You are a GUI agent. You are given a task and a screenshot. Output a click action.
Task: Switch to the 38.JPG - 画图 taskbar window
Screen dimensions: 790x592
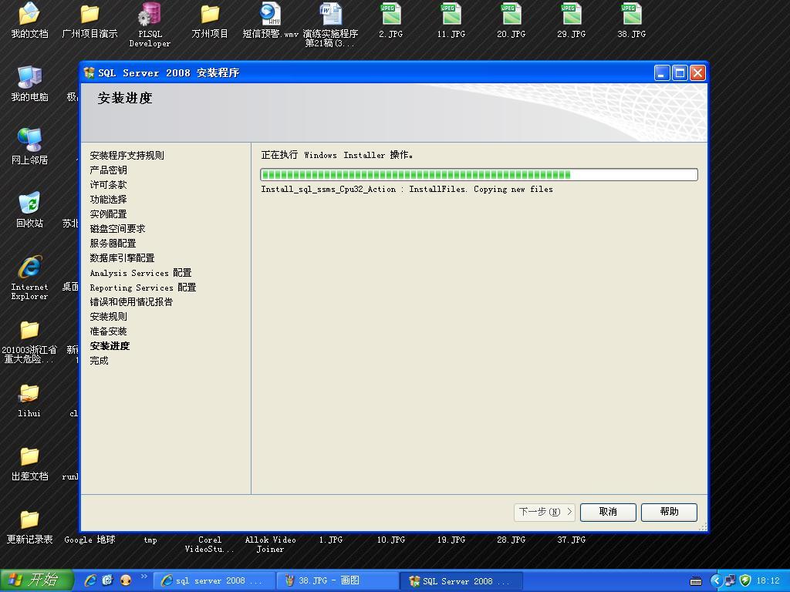point(337,581)
